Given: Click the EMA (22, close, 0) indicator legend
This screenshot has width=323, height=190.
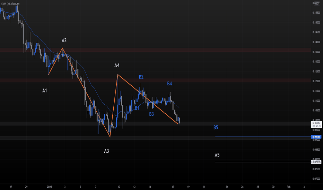Looking at the screenshot, I should [10, 4].
